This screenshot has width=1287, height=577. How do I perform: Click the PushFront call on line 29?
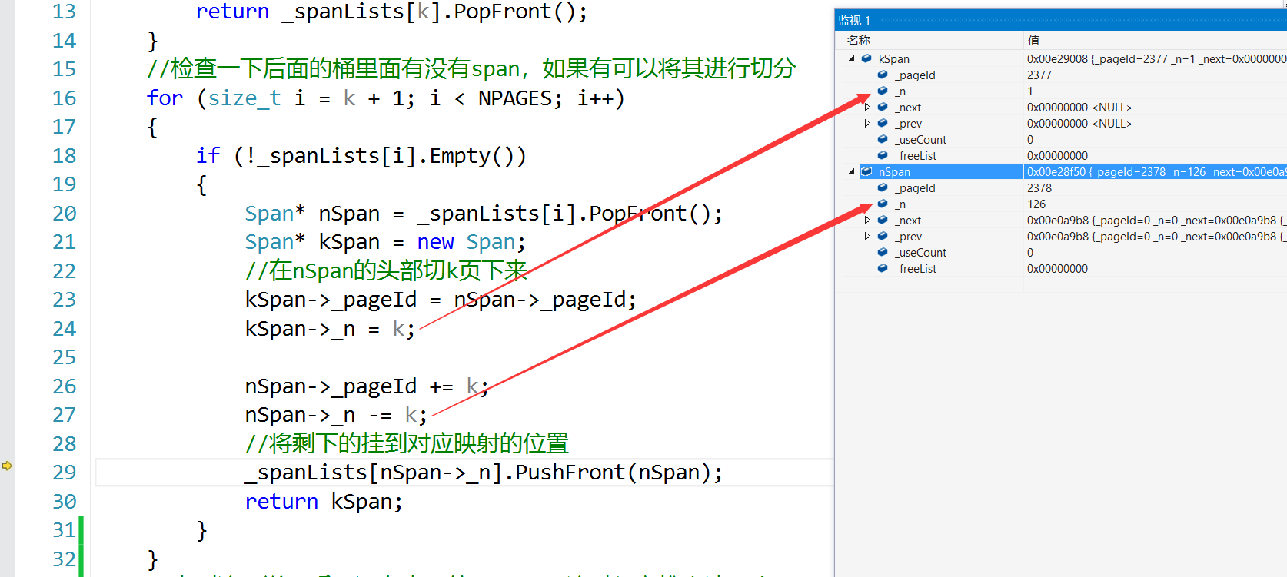pyautogui.click(x=570, y=472)
